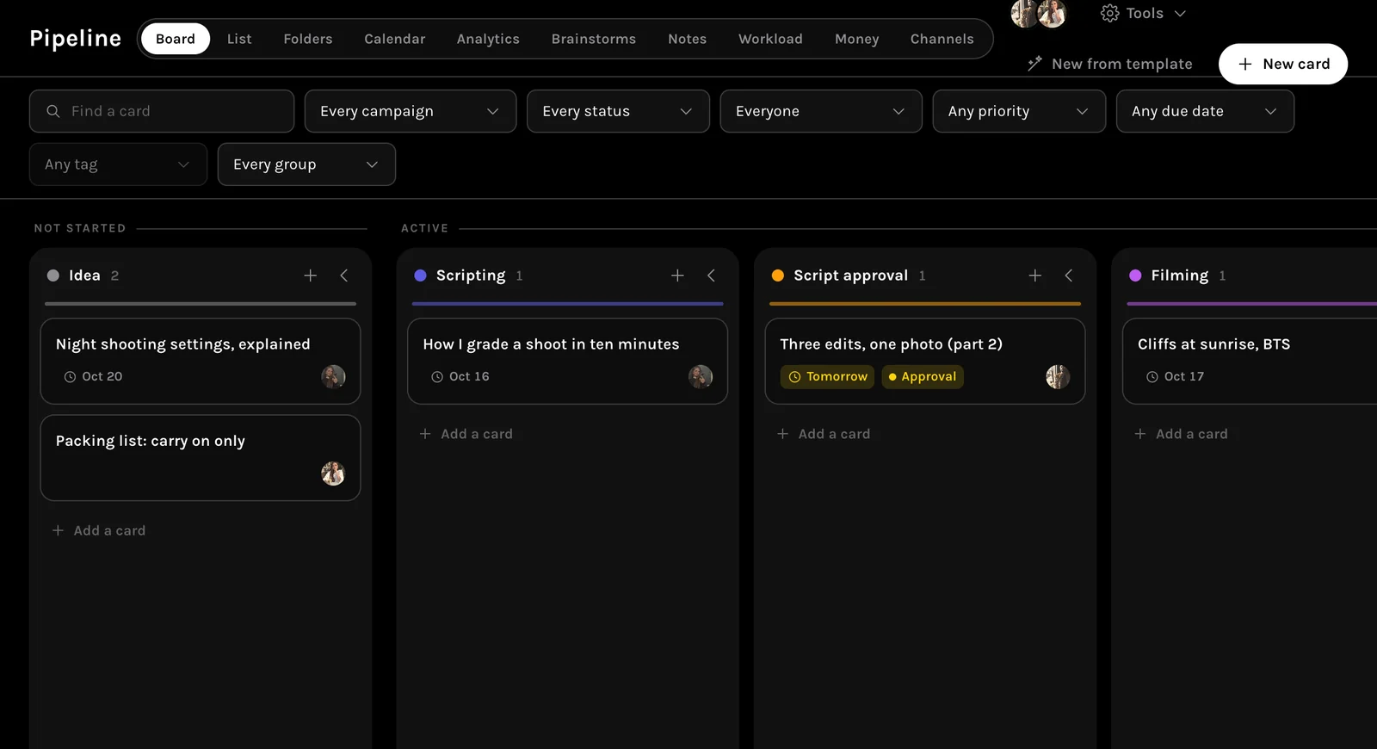The width and height of the screenshot is (1377, 749).
Task: Click the Find a card search field
Action: tap(162, 111)
